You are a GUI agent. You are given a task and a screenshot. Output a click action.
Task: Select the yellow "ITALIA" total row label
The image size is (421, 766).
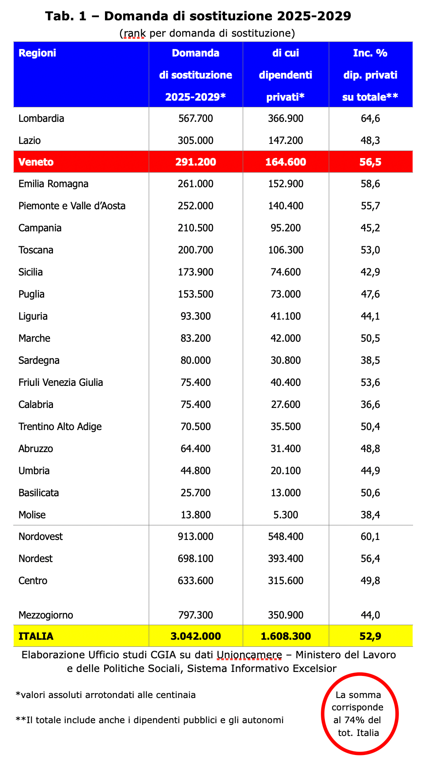[x=36, y=636]
